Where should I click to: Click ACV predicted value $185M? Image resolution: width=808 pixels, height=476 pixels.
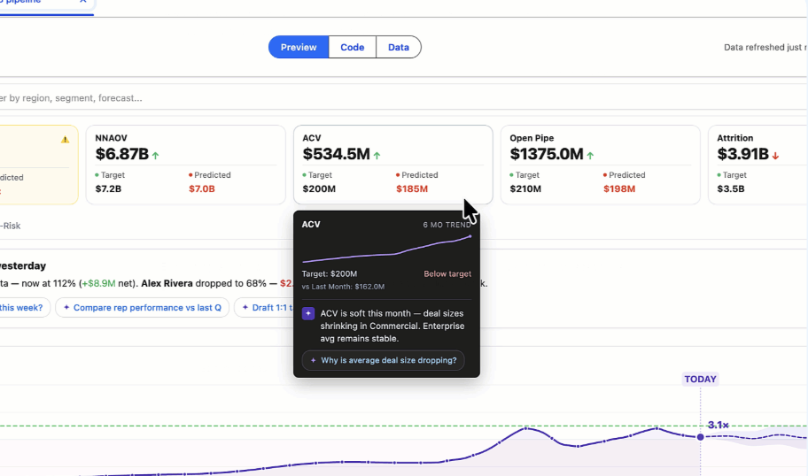(x=412, y=188)
